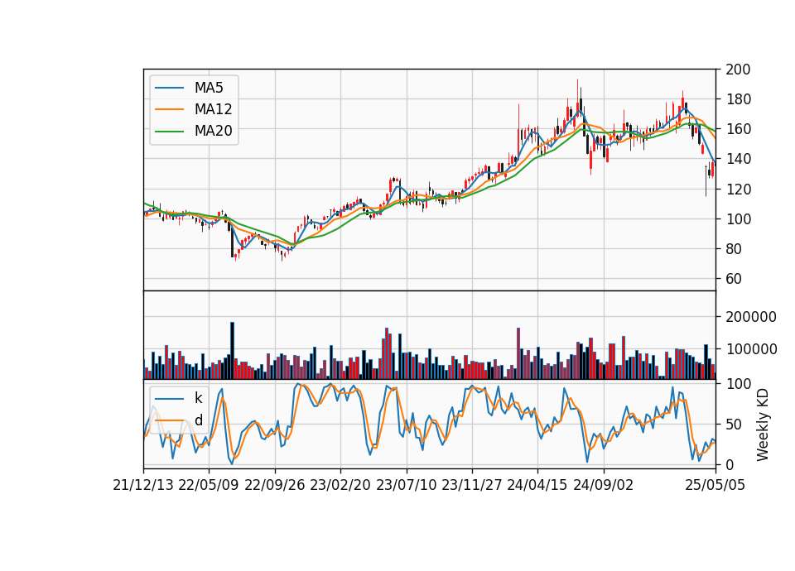
Task: Click the 24/09/02 date tick label
Action: (x=604, y=485)
